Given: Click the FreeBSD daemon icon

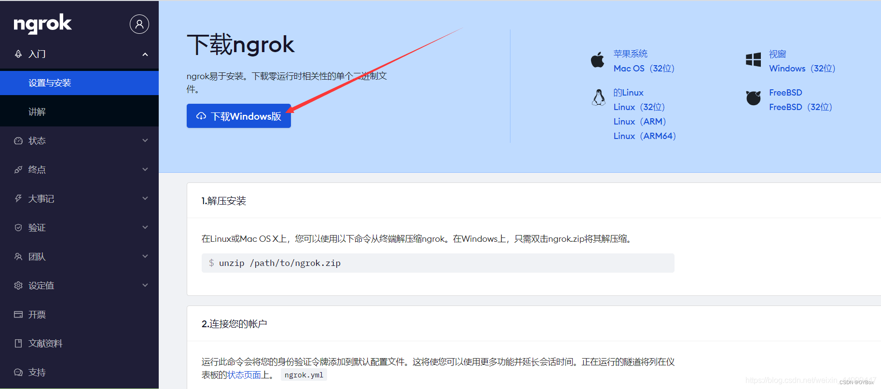Looking at the screenshot, I should pos(753,97).
